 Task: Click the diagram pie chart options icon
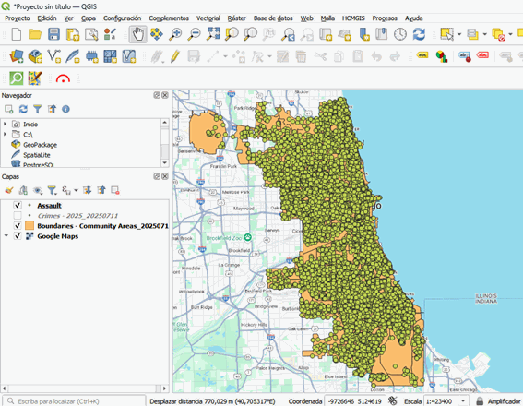click(x=441, y=56)
